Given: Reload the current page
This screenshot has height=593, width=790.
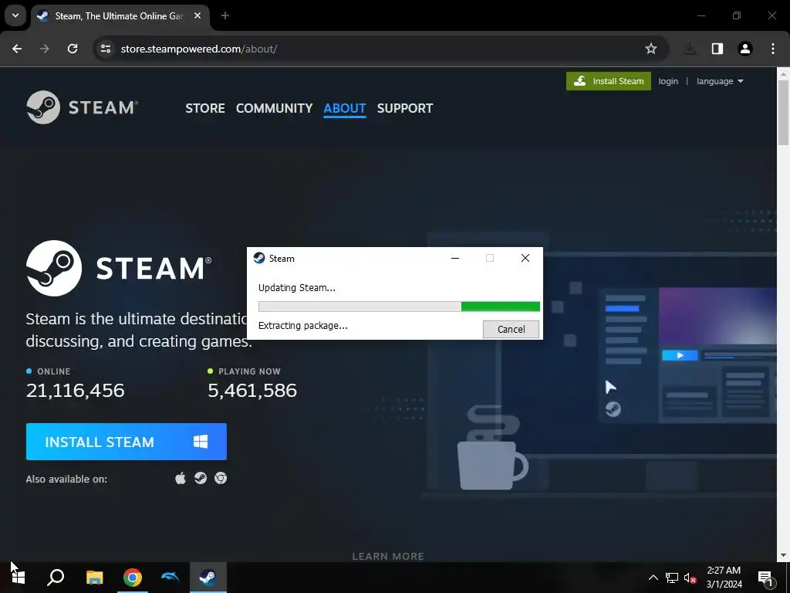Looking at the screenshot, I should 73,49.
